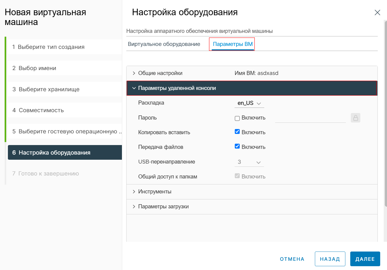Screen dimensions: 387x270
Task: Expand the Инструменты section
Action: (x=252, y=191)
